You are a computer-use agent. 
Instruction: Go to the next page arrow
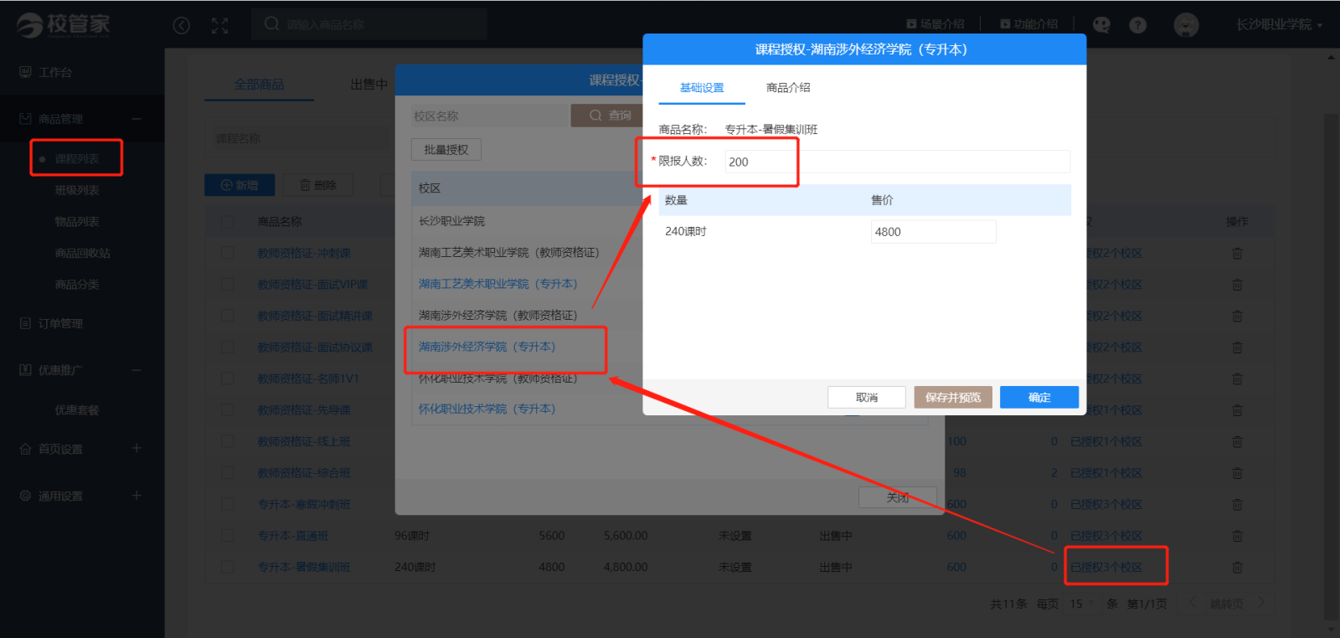coord(1261,603)
